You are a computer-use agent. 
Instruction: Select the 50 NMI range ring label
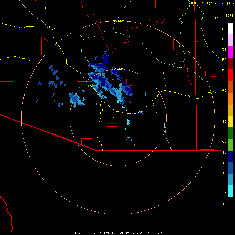(x=118, y=69)
